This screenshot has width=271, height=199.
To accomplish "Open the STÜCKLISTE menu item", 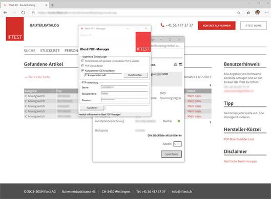I will tap(50, 51).
